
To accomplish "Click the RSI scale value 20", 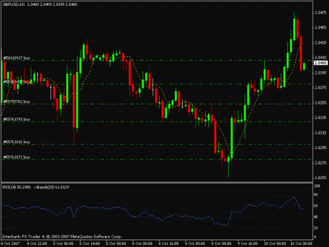I will pos(316,228).
